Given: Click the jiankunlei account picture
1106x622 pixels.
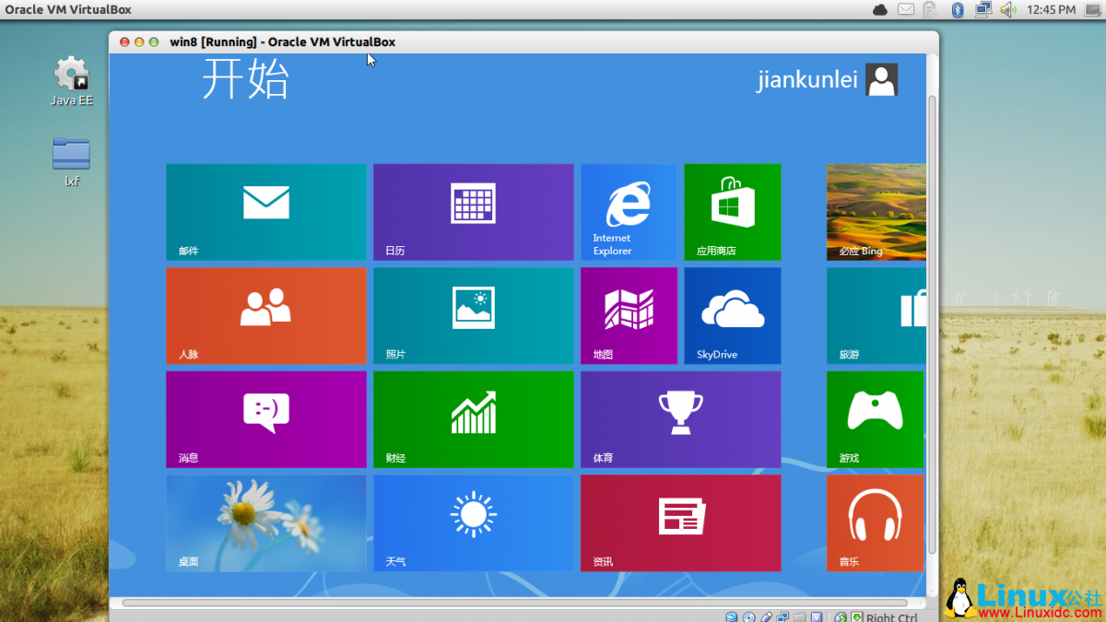Looking at the screenshot, I should point(881,79).
